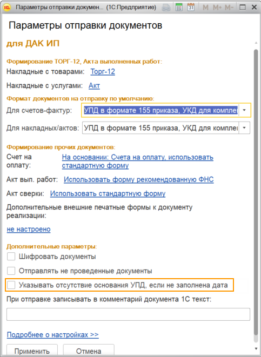Open the не настроено link
This screenshot has height=357, width=261.
pyautogui.click(x=29, y=229)
